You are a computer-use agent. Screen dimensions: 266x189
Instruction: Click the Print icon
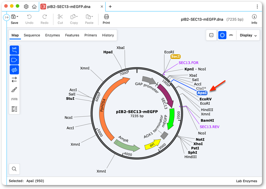[x=106, y=17]
